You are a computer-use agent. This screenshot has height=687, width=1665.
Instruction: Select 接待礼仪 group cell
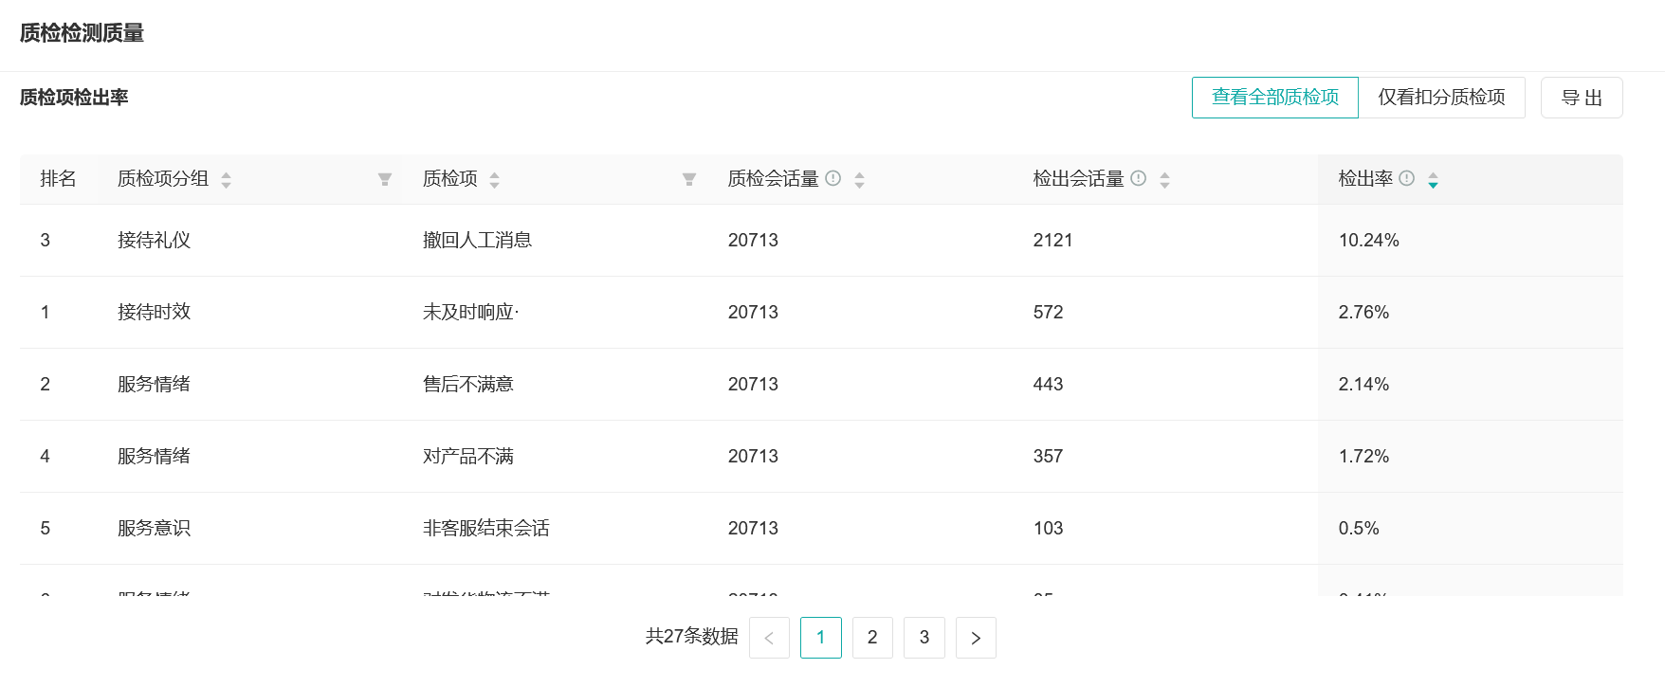(154, 241)
